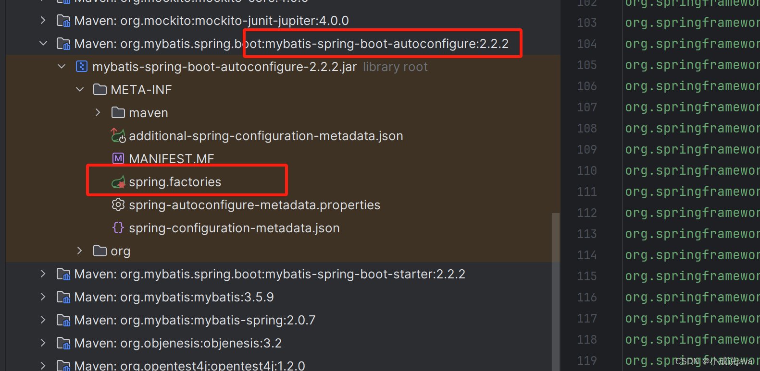This screenshot has width=760, height=371.
Task: Expand the org folder node
Action: tap(79, 251)
